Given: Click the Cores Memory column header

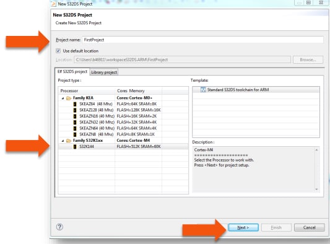Looking at the screenshot, I should tap(139, 91).
